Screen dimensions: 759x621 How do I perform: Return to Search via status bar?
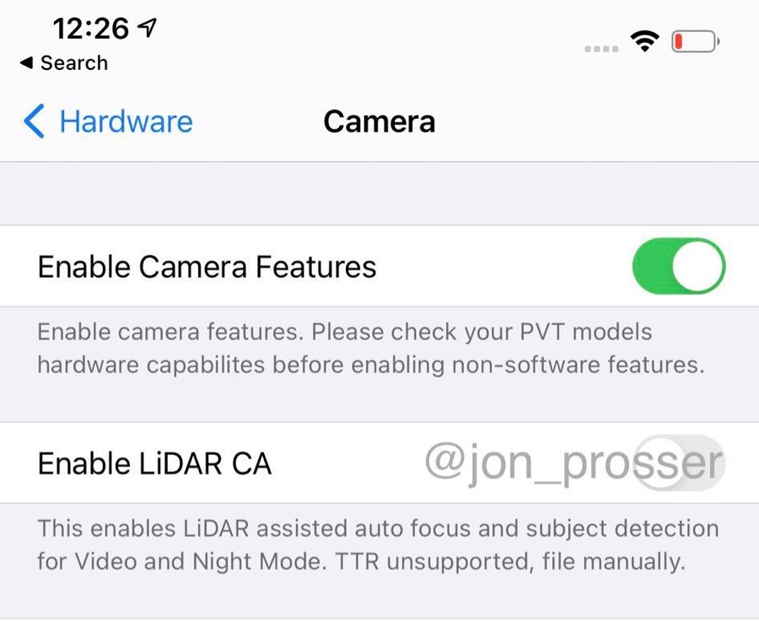pos(64,63)
